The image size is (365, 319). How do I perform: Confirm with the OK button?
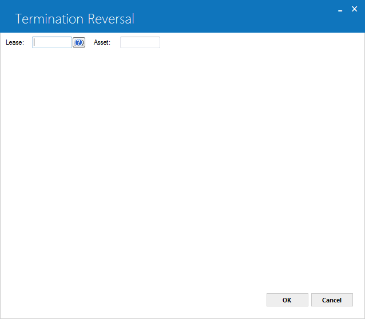(287, 300)
